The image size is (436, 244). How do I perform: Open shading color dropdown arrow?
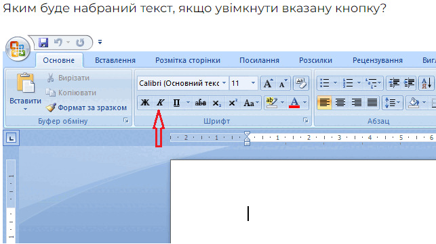click(424, 103)
